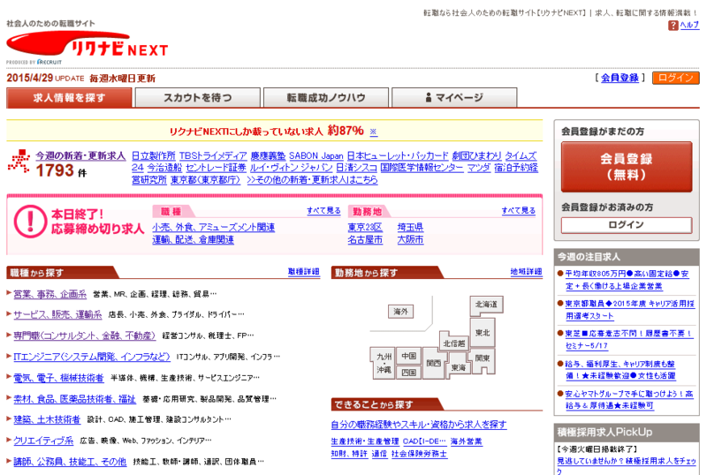
Task: Click すべて見る next to 職種
Action: (x=323, y=210)
